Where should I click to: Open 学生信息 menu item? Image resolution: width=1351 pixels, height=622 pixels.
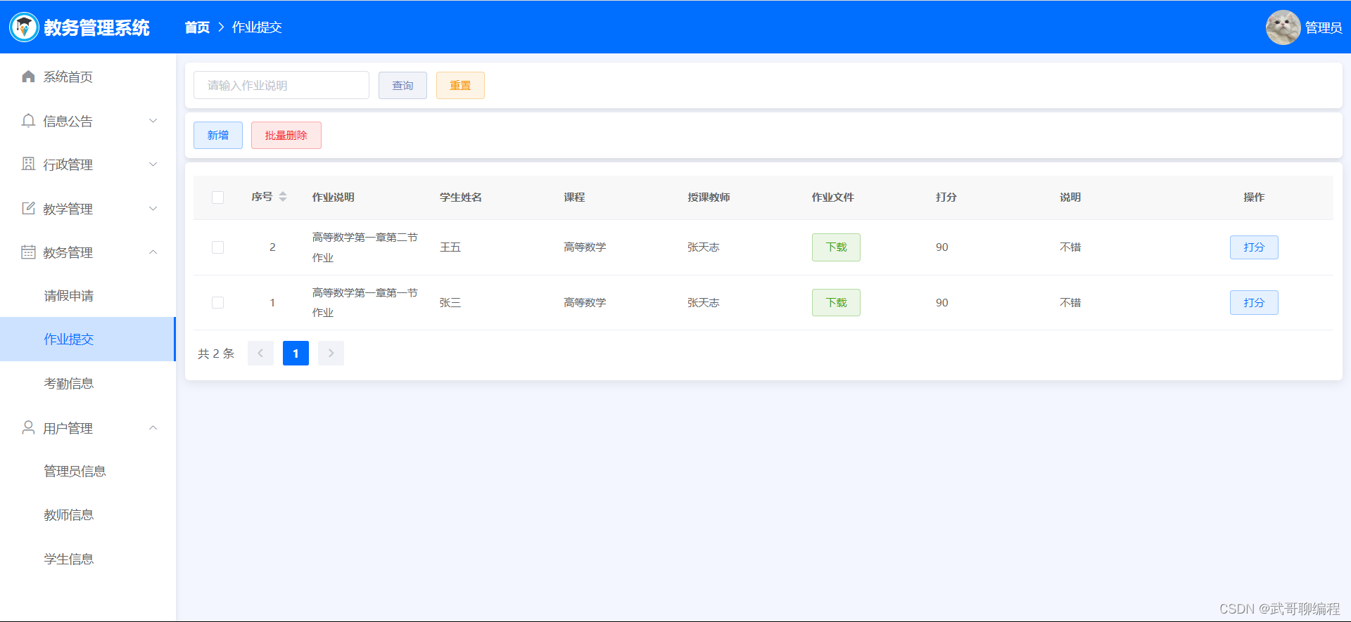(x=88, y=559)
